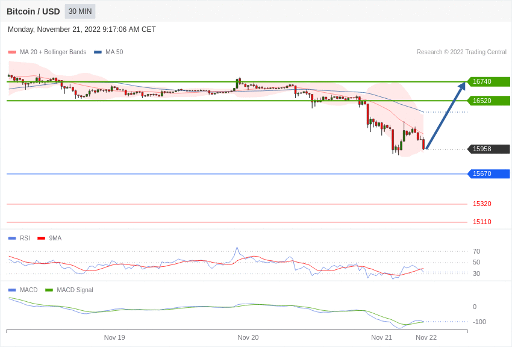The width and height of the screenshot is (512, 347).
Task: Click the 15110 red support value
Action: (482, 222)
